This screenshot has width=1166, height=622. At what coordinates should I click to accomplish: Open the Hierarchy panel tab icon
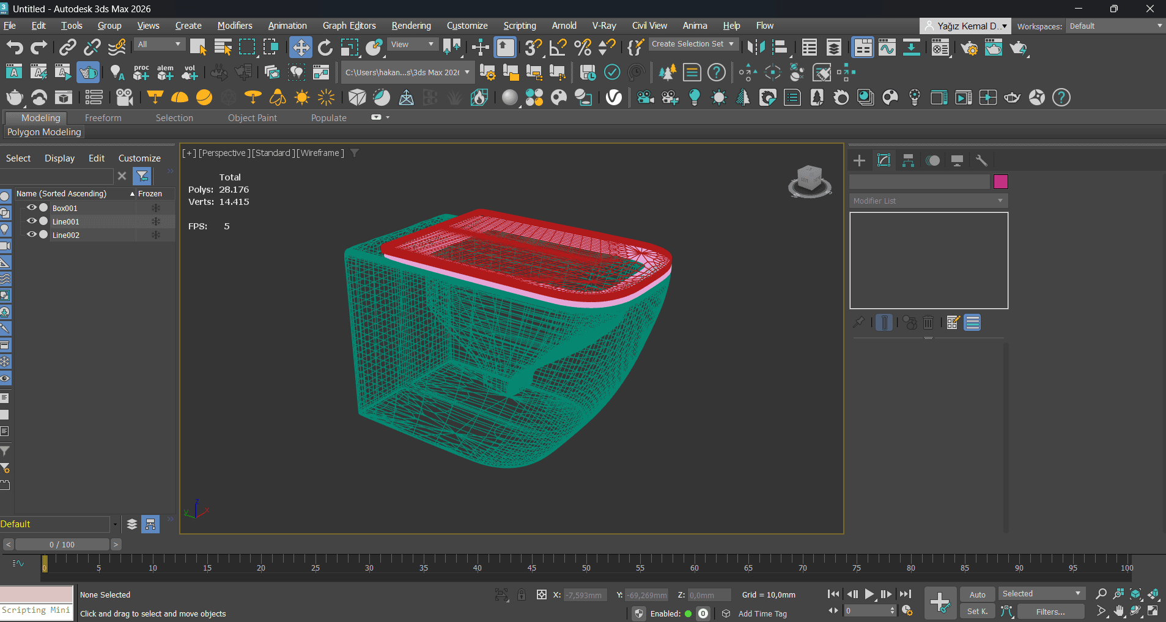click(x=908, y=160)
